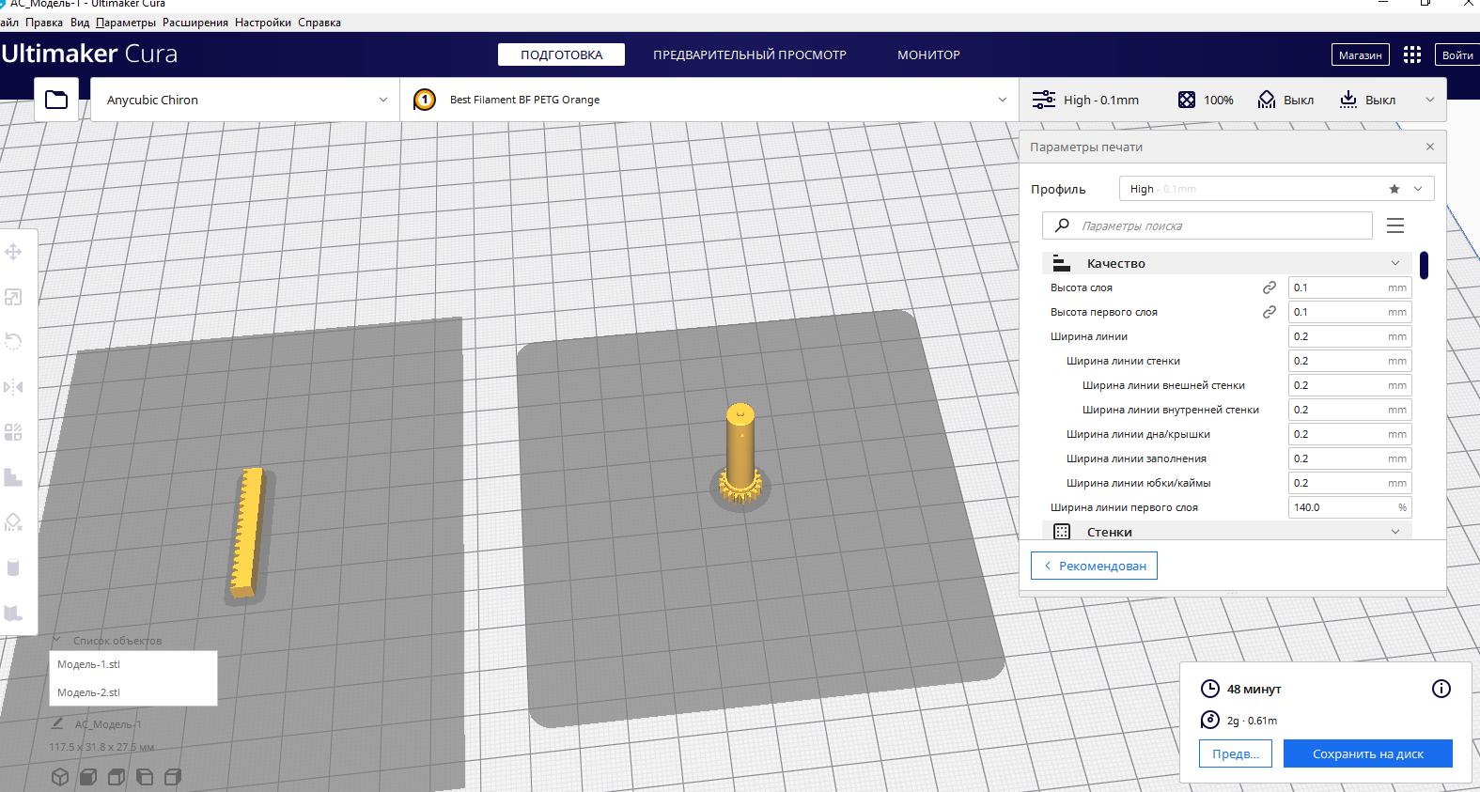Click the boot-shaped tool at toolbar bottom
Viewport: 1480px width, 792px height.
point(13,613)
